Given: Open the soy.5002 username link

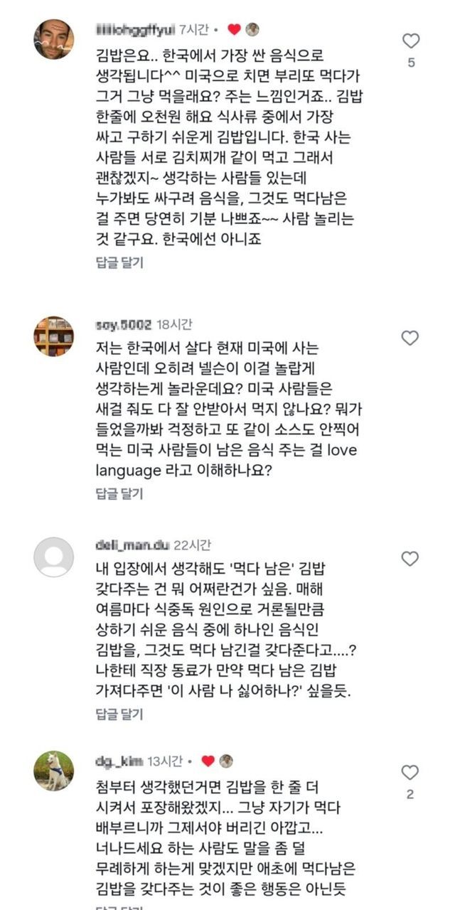Looking at the screenshot, I should click(x=122, y=325).
